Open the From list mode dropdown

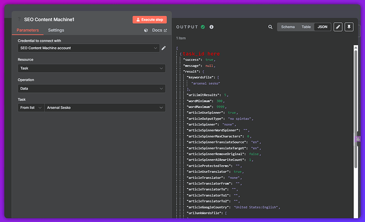[x=31, y=108]
